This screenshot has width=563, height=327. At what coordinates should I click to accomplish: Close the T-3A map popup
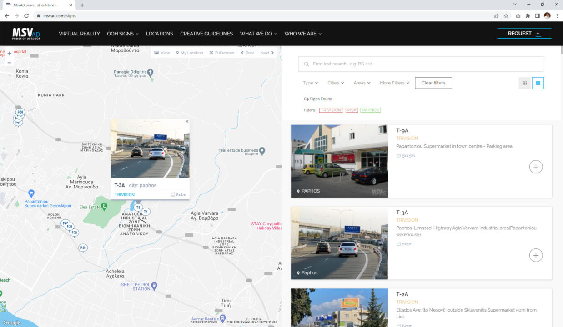[187, 122]
